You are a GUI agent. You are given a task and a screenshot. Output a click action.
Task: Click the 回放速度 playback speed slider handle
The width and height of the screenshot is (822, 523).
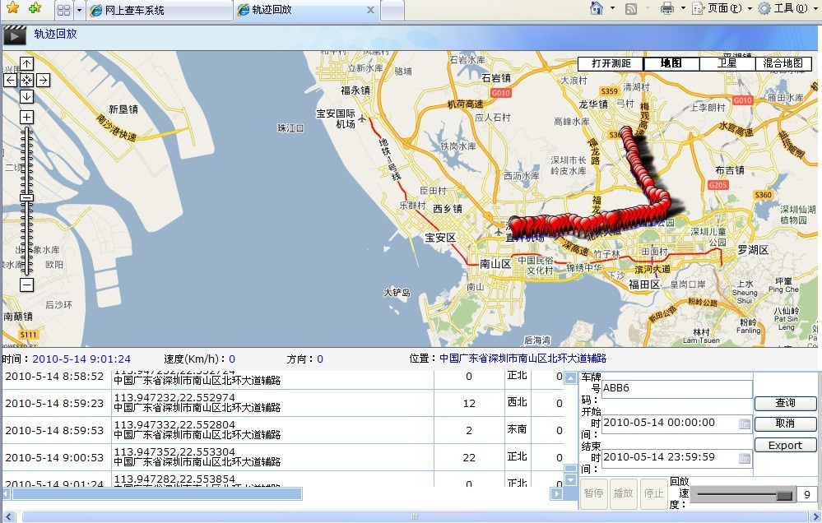(x=784, y=495)
